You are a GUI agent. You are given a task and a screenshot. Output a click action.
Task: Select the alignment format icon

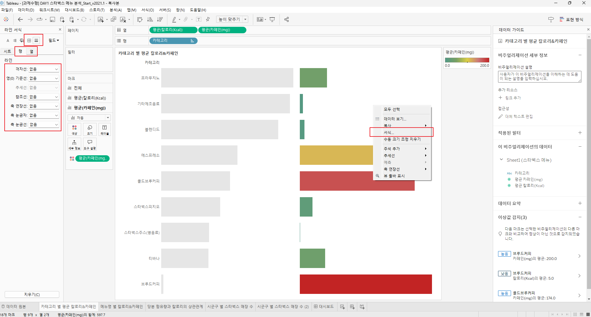pyautogui.click(x=15, y=40)
